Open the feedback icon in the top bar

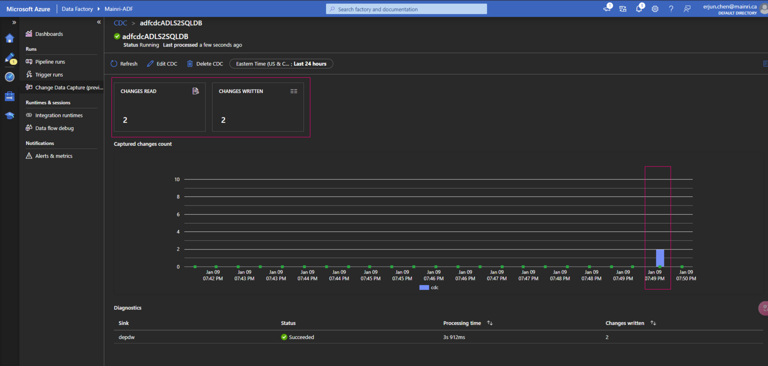click(687, 8)
